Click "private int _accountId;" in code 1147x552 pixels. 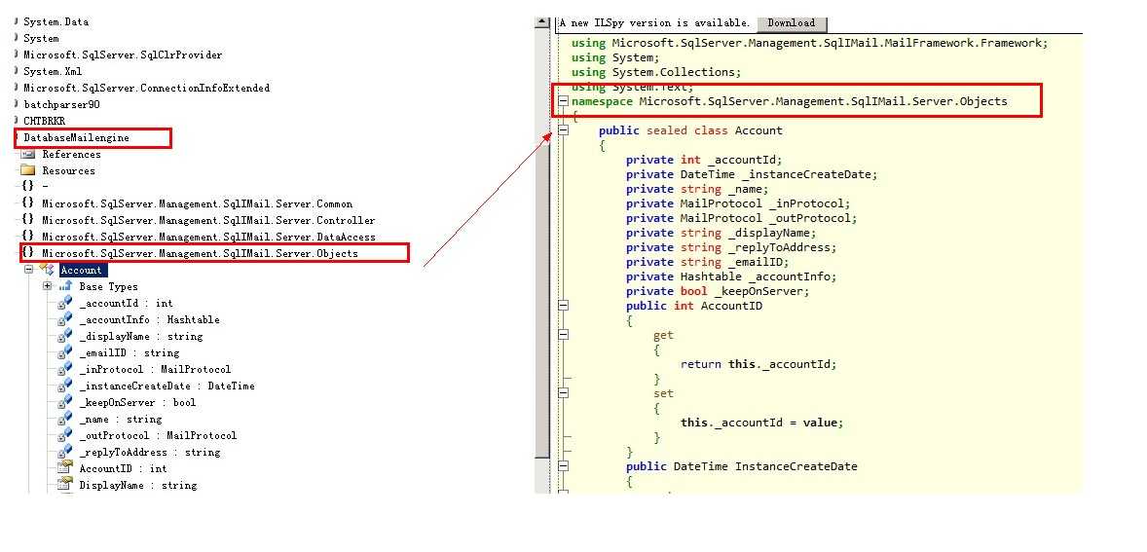[704, 160]
